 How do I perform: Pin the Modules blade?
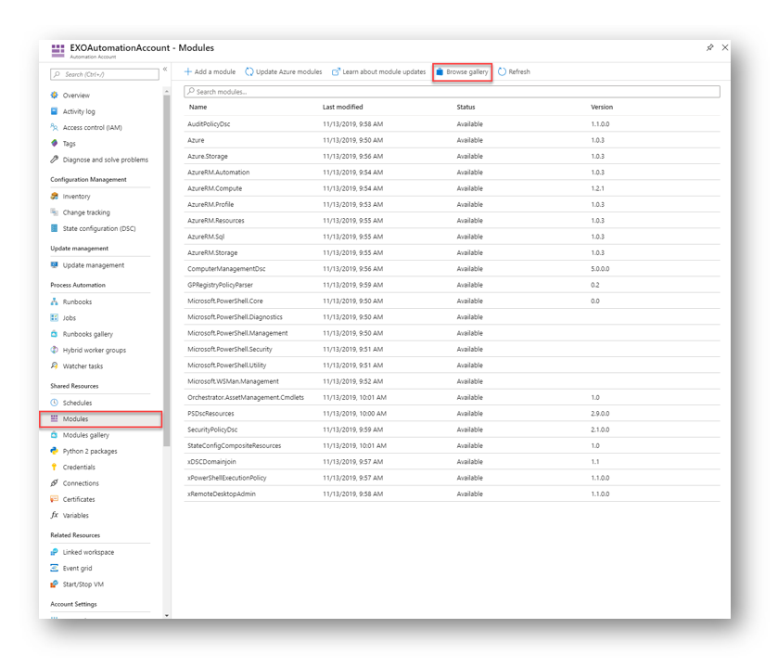pyautogui.click(x=709, y=48)
